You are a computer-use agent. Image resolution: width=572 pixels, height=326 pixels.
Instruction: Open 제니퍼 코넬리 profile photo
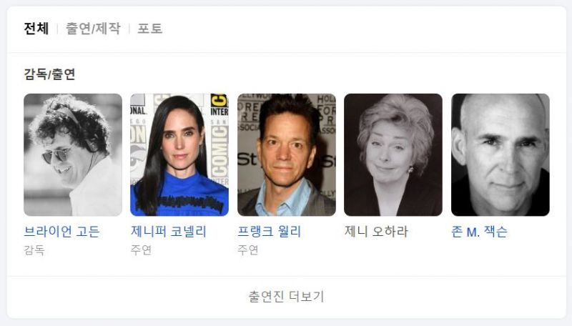[179, 154]
